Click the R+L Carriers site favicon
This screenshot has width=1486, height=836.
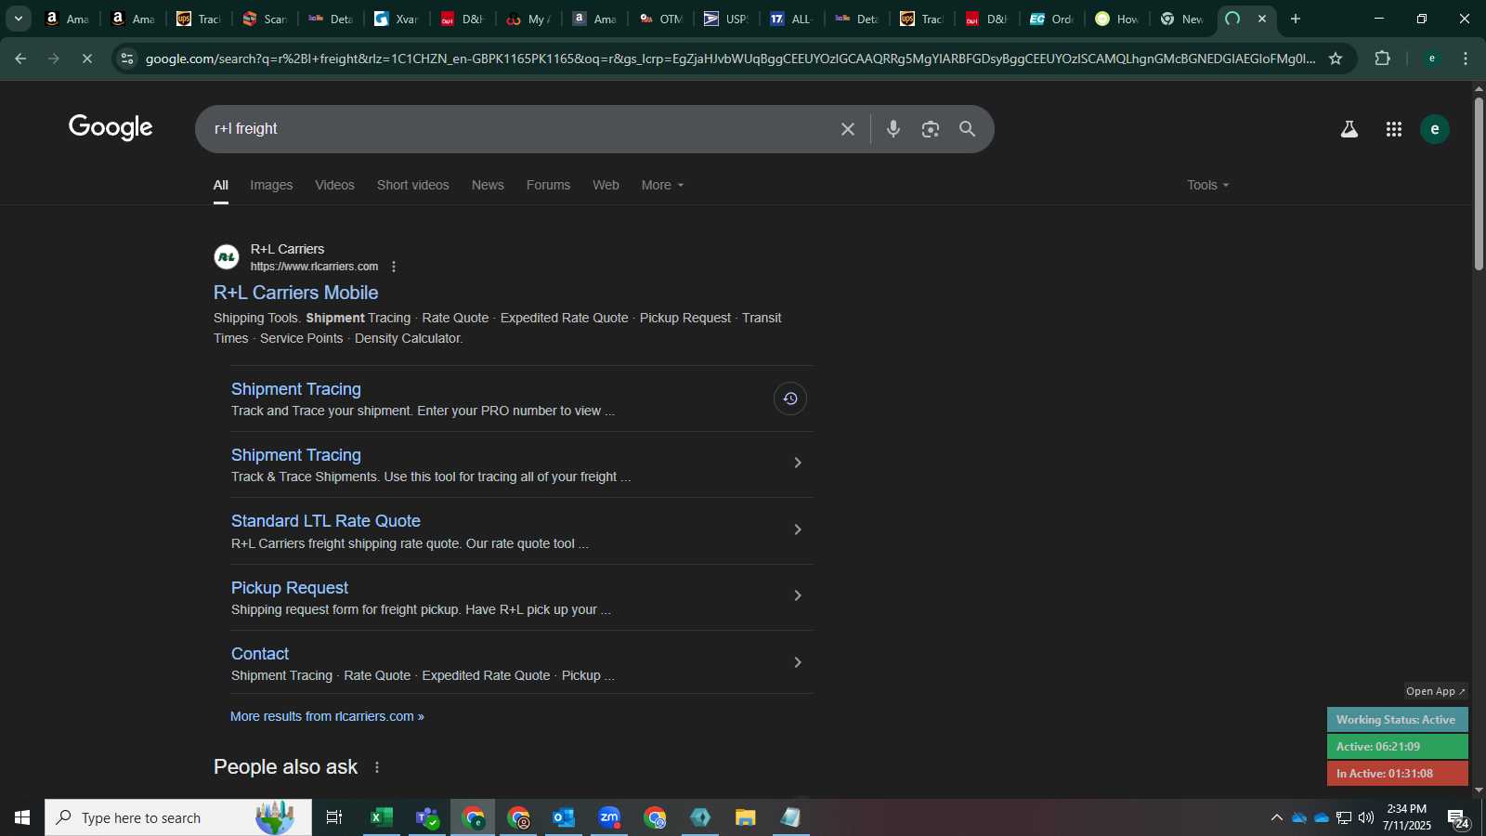[x=227, y=257]
